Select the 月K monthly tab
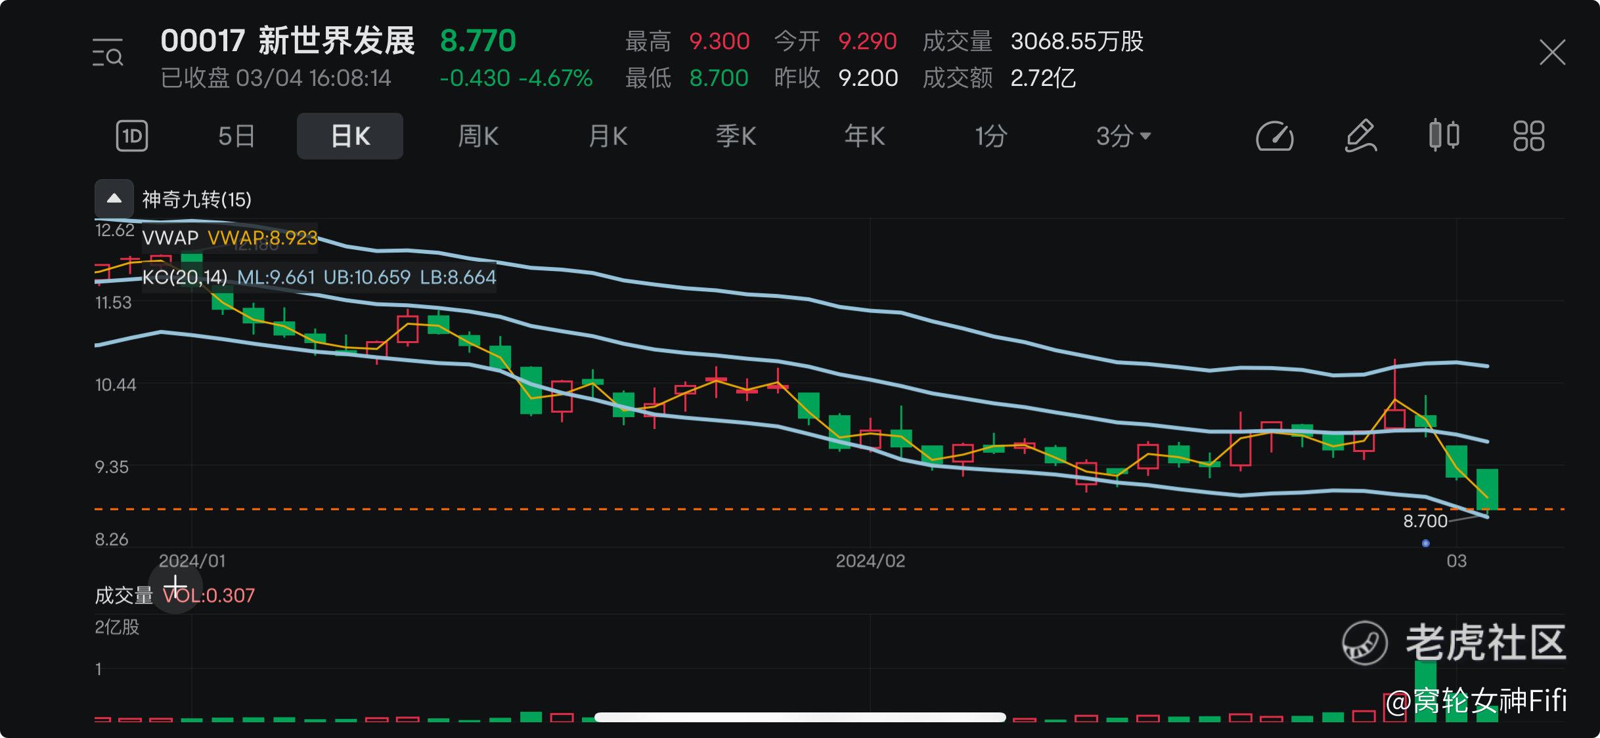The width and height of the screenshot is (1600, 738). point(608,136)
